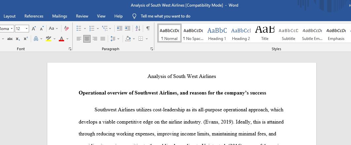
Task: Click Tell me what you want to do field
Action: [x=166, y=16]
